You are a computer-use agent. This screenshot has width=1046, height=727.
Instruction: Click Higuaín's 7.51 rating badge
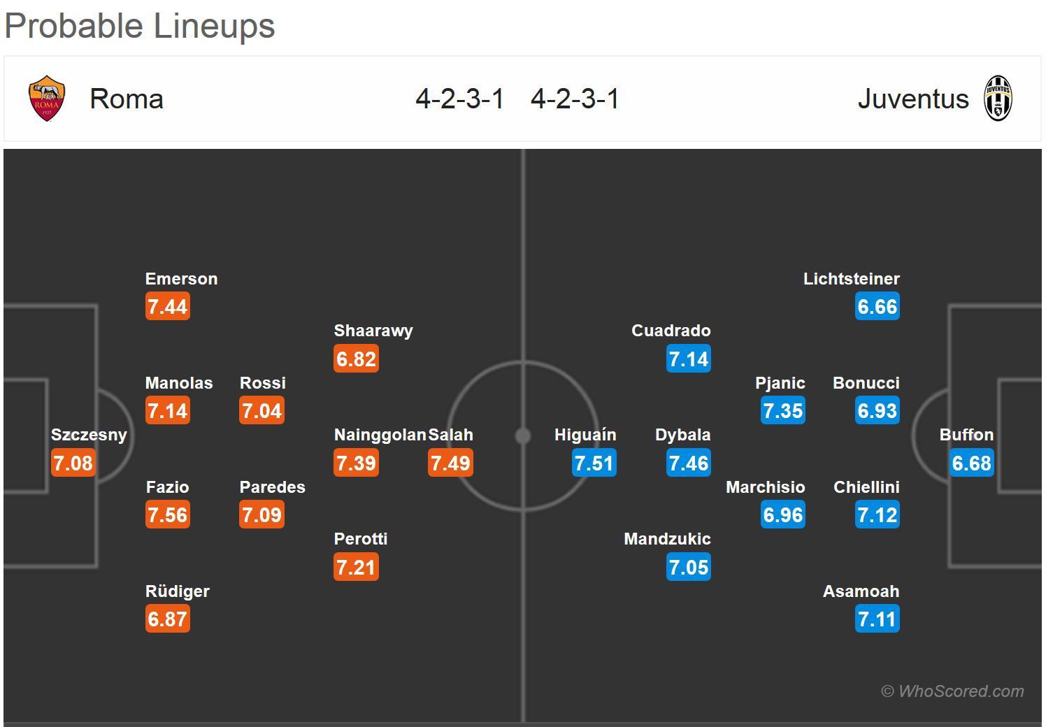(594, 463)
